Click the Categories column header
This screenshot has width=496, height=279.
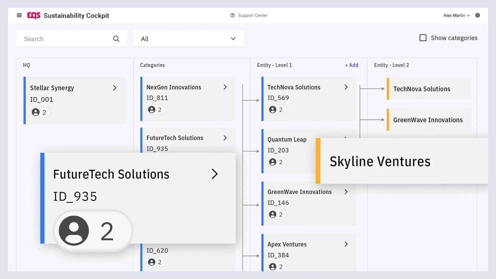tap(152, 65)
